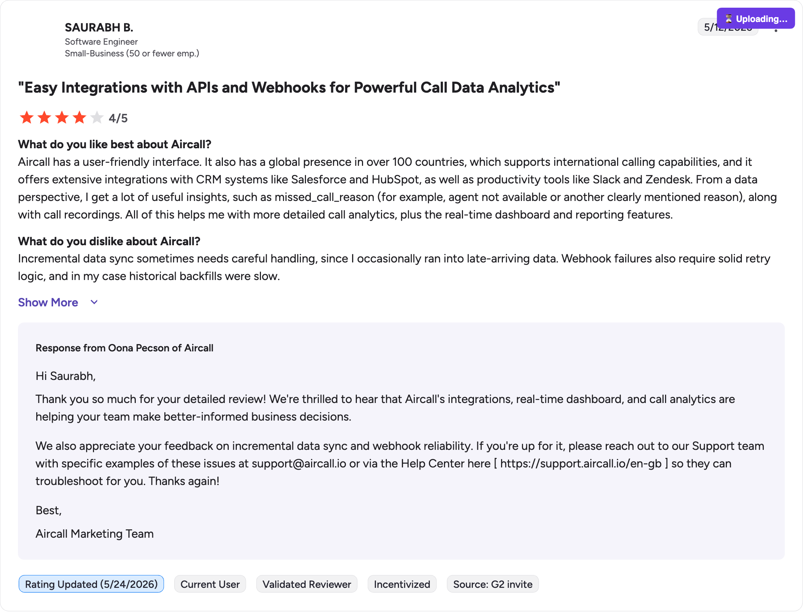The image size is (803, 612).
Task: Click the Source: G2 invite tag
Action: (493, 584)
